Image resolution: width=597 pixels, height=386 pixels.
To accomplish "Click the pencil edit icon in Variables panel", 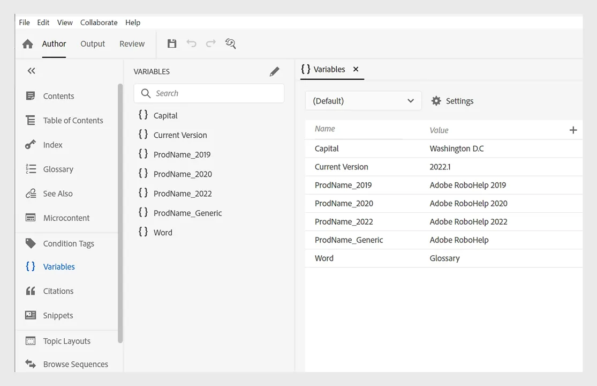I will point(275,72).
